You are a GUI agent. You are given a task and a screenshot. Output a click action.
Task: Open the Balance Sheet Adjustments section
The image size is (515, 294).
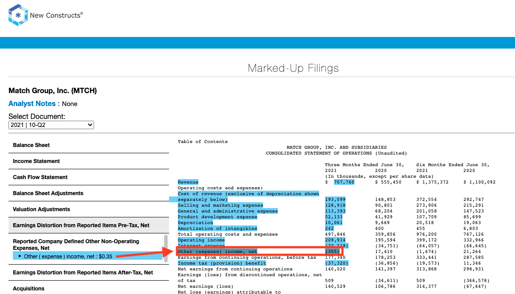coord(89,193)
